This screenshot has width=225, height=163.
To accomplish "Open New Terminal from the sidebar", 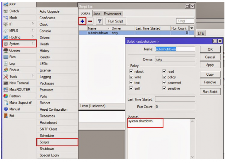I will (19, 83).
